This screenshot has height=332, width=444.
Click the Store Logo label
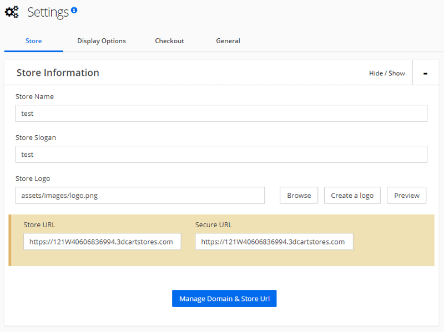tap(33, 178)
